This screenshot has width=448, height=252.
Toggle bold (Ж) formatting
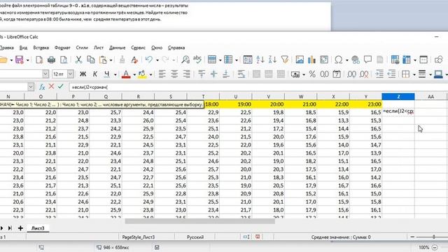[x=83, y=74]
